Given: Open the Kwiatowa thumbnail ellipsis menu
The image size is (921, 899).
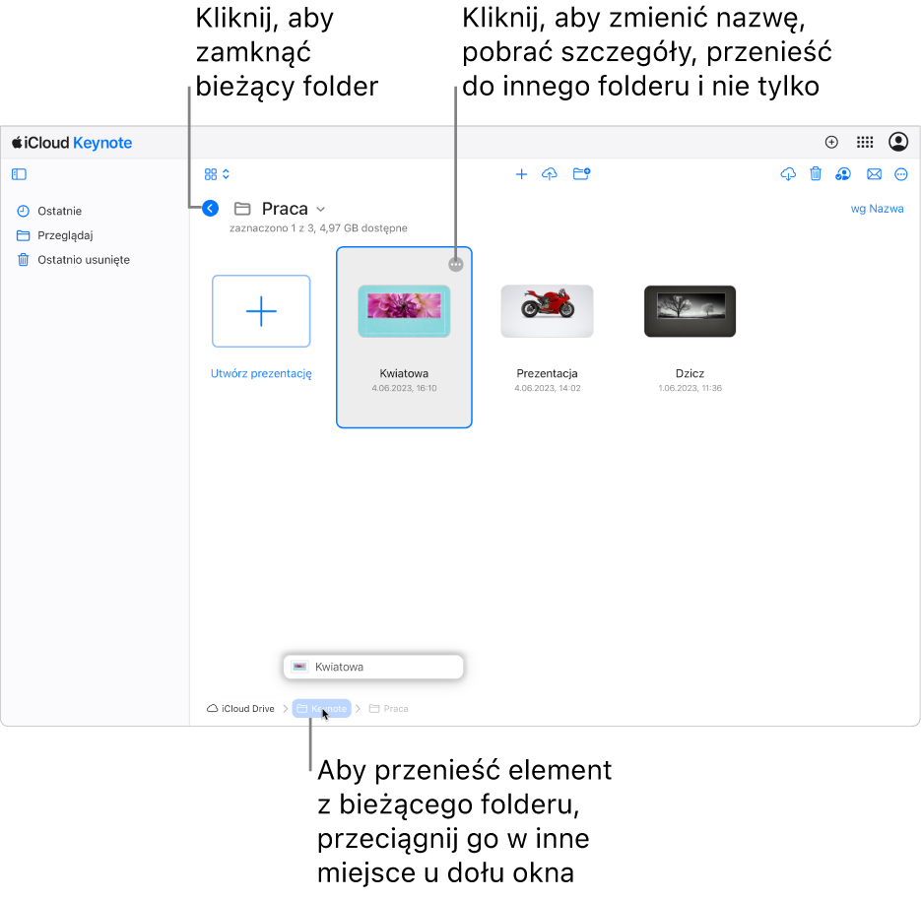Looking at the screenshot, I should coord(456,265).
